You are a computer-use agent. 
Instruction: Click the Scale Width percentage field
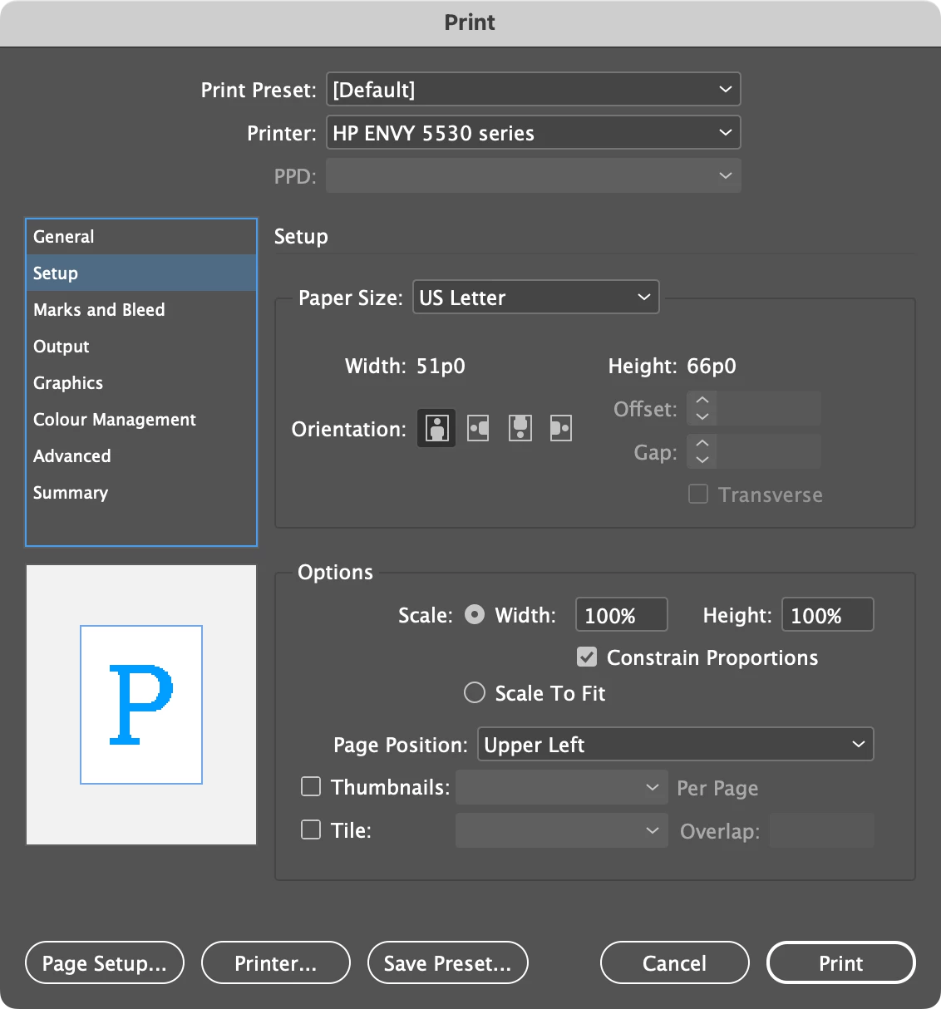(622, 615)
